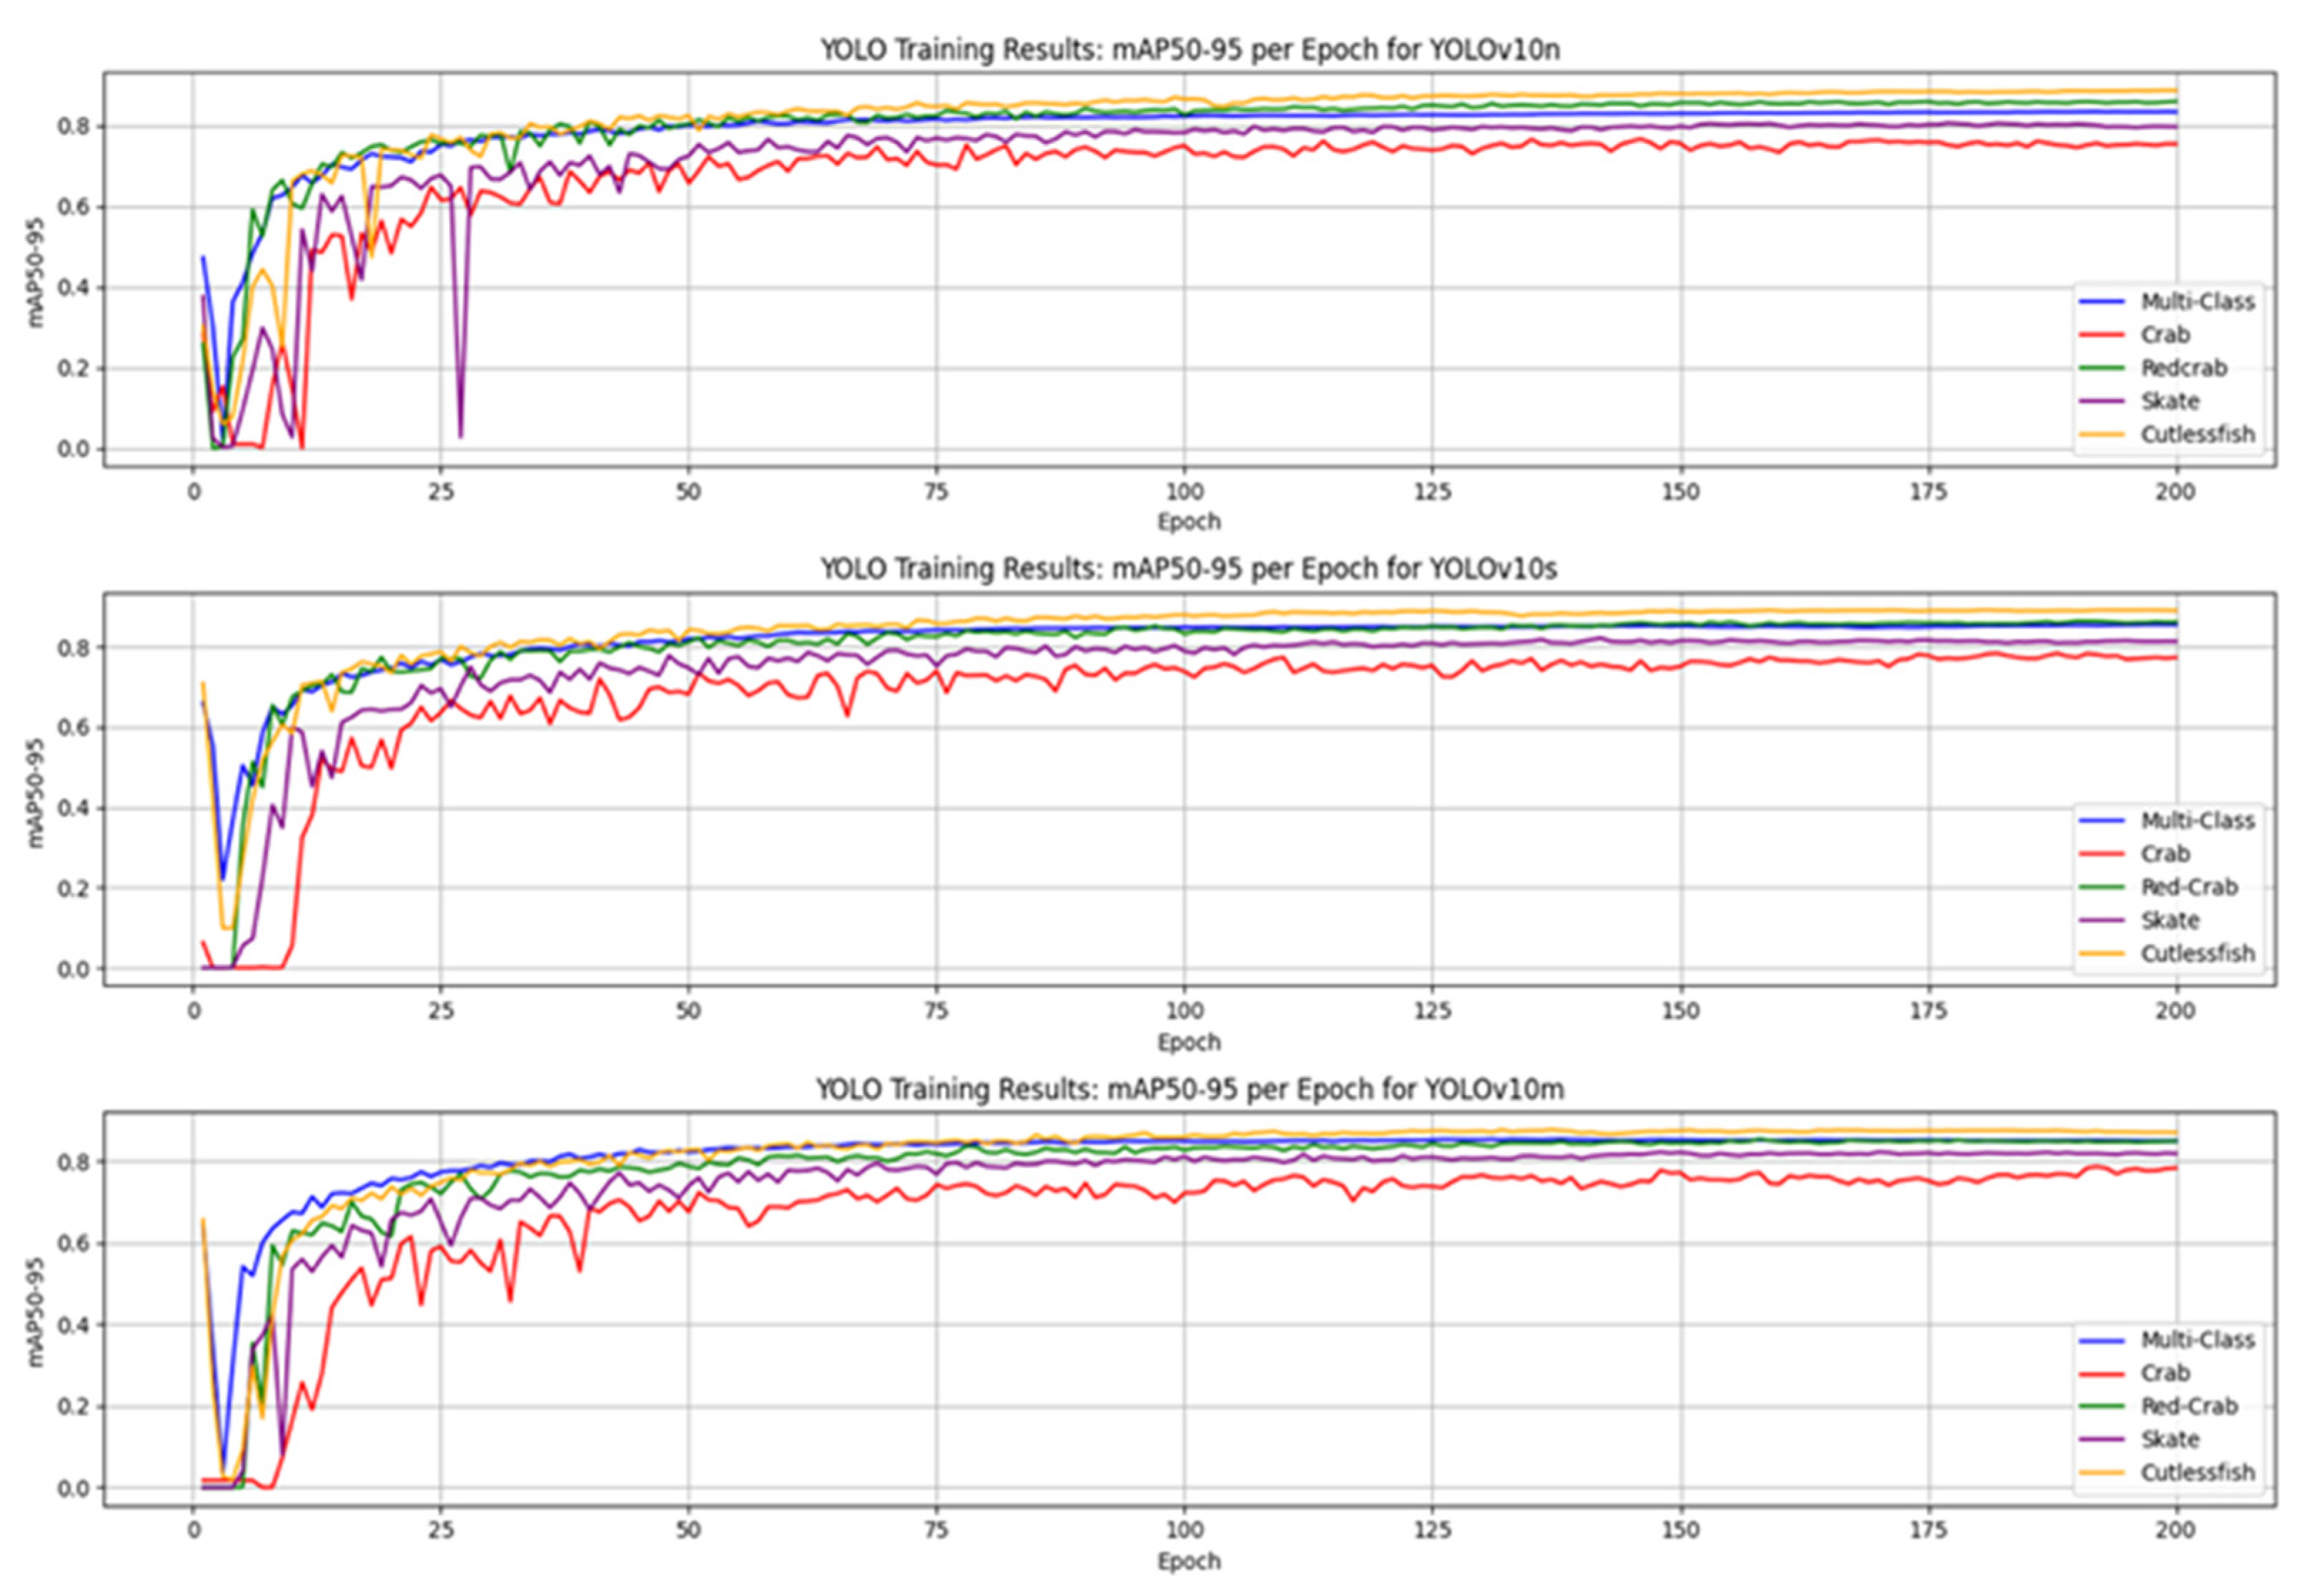The width and height of the screenshot is (2304, 1596).
Task: Click Skate legend entry in YOLOv10s plot
Action: tap(2169, 919)
